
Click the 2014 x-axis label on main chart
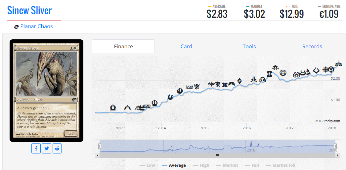coord(161,128)
